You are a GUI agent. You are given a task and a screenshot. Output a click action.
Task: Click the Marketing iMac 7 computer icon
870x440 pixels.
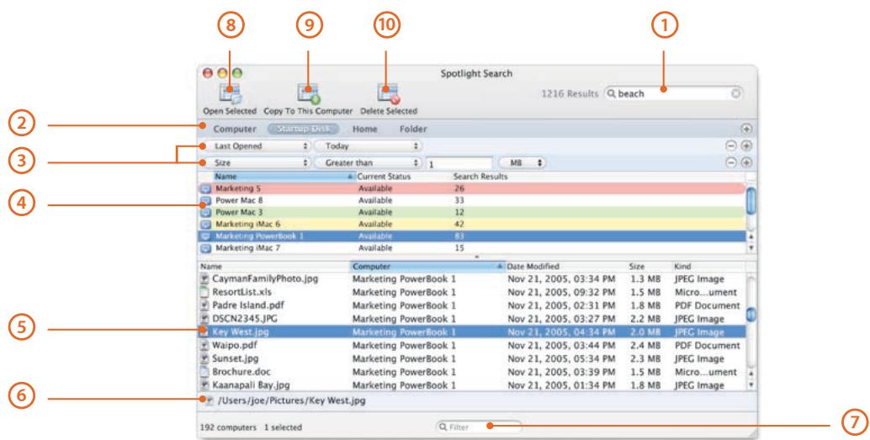point(205,248)
